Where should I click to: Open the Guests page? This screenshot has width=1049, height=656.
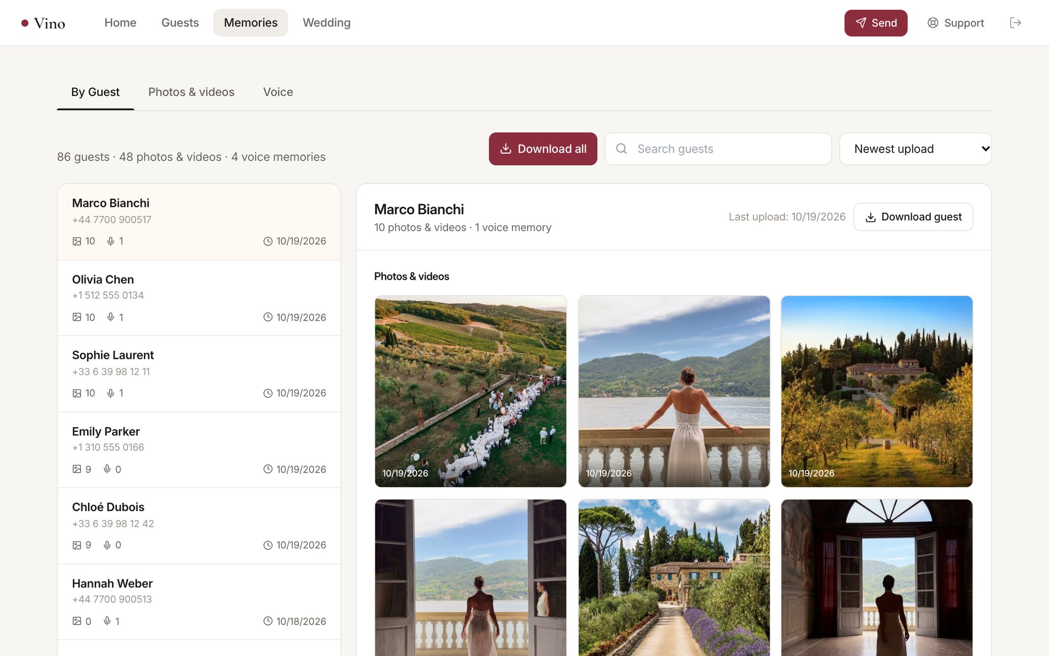pos(180,23)
